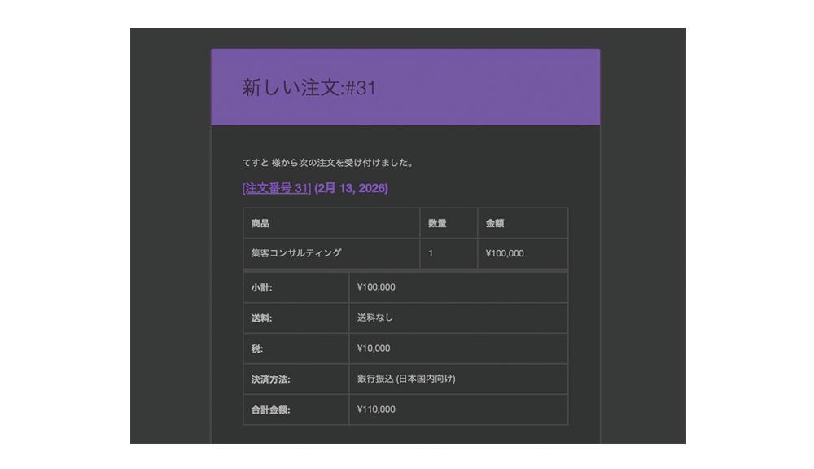Image resolution: width=814 pixels, height=469 pixels.
Task: Click the 合計金額 row label
Action: 271,410
